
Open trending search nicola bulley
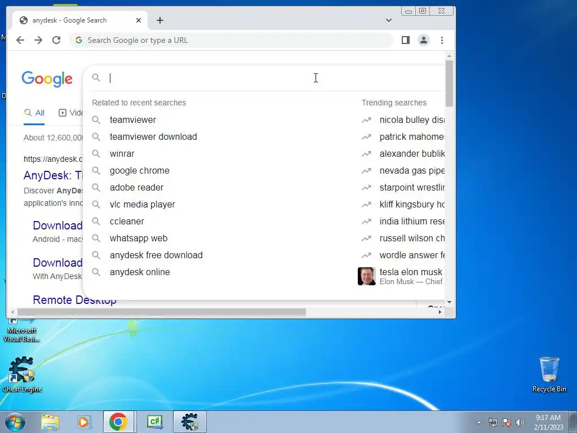click(412, 120)
